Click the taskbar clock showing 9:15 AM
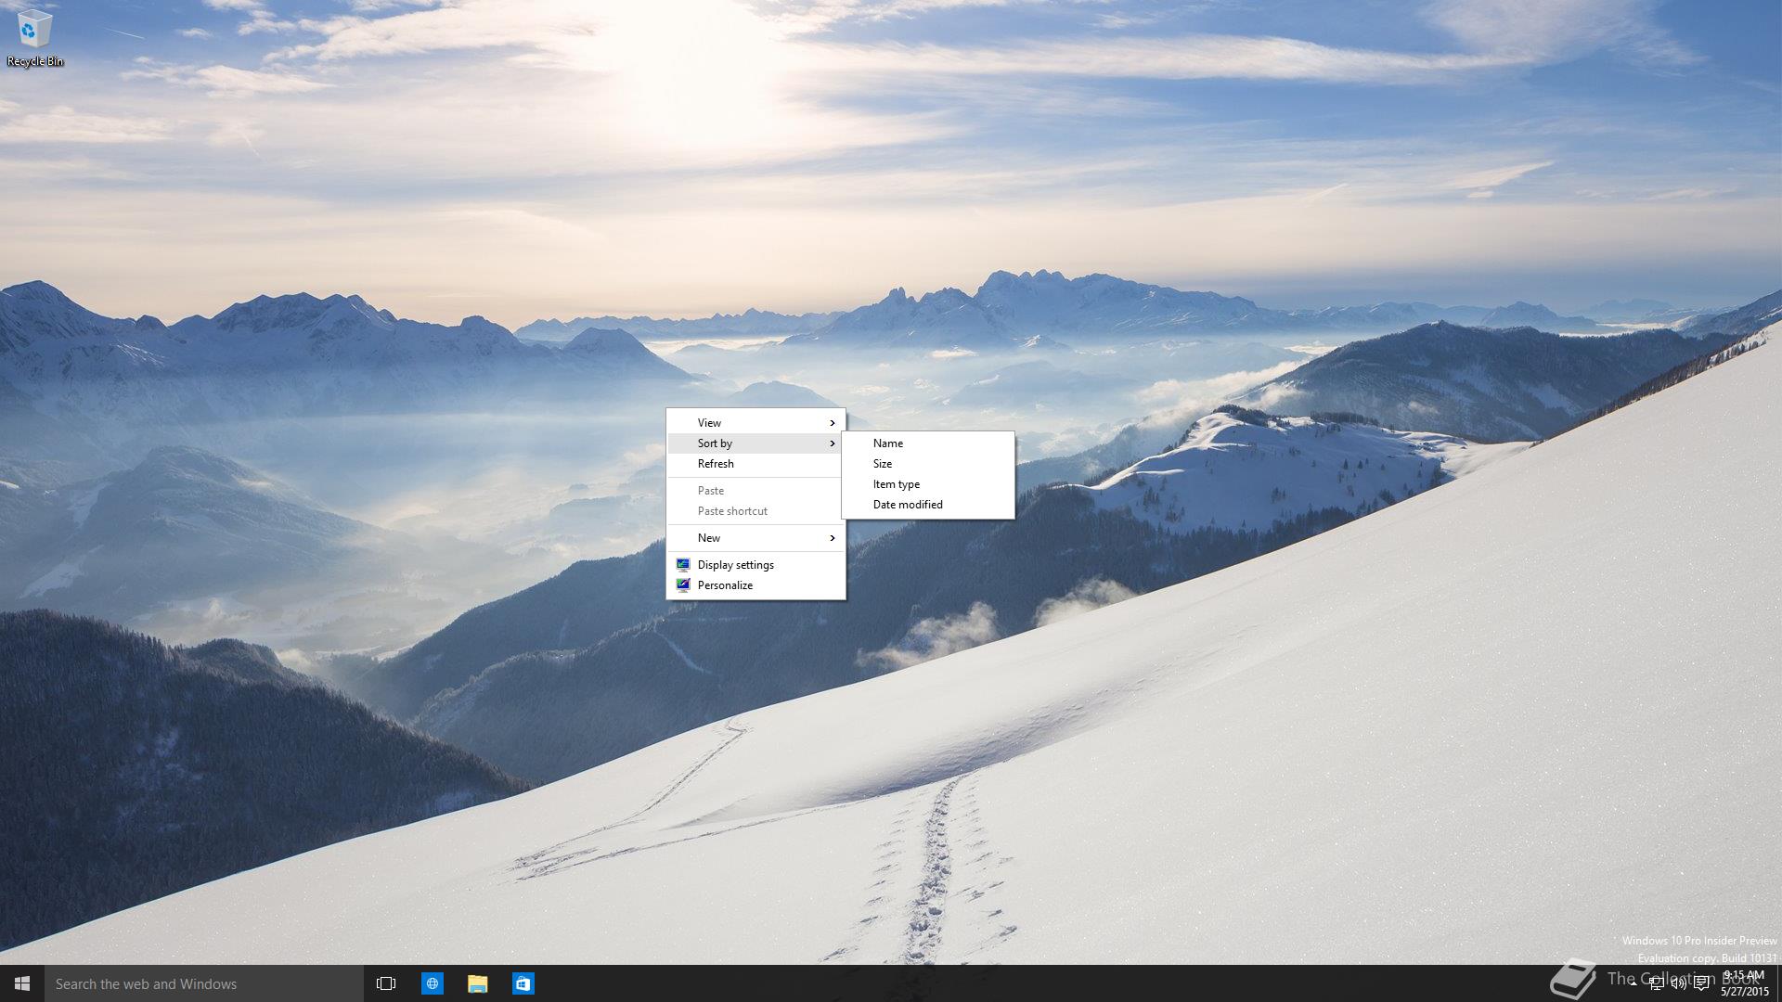1782x1002 pixels. pyautogui.click(x=1744, y=983)
